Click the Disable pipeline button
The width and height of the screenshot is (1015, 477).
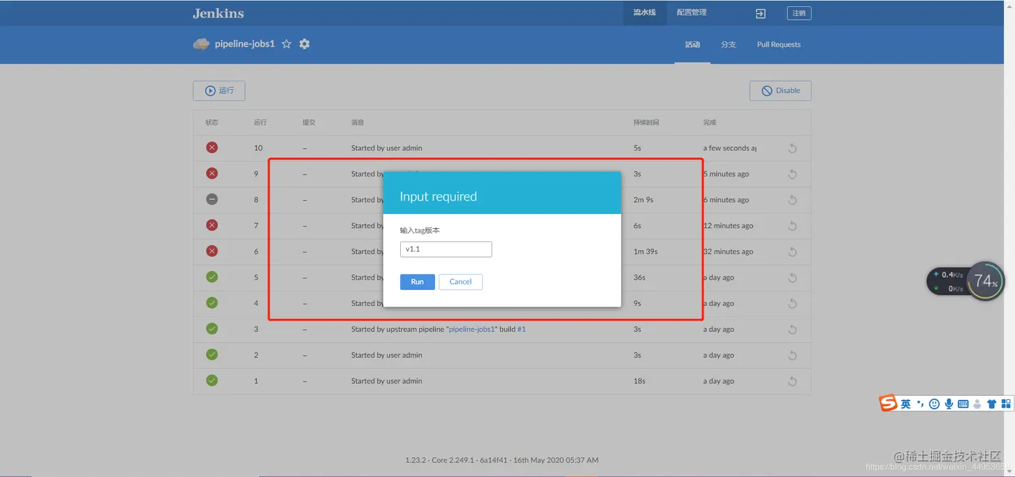780,91
